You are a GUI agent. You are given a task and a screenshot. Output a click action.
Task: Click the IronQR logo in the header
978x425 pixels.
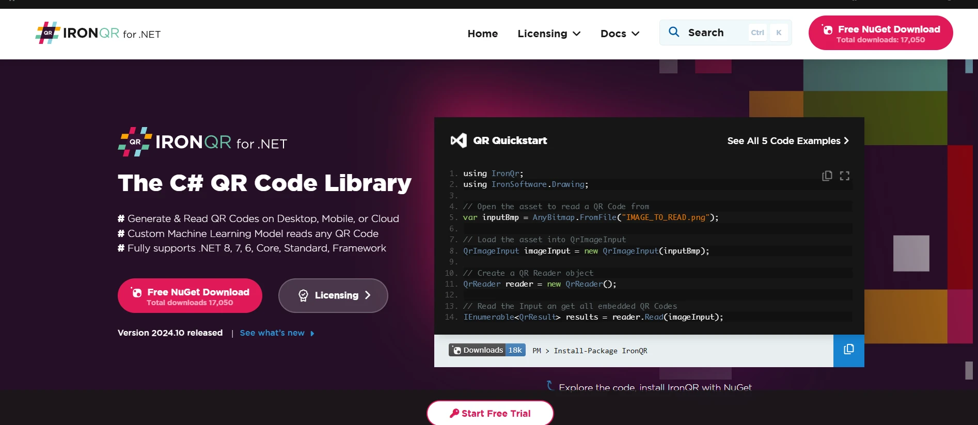pyautogui.click(x=98, y=34)
